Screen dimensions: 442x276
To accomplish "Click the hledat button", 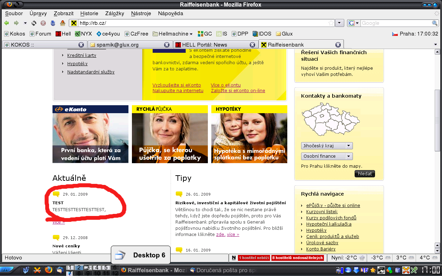I will pyautogui.click(x=365, y=174).
